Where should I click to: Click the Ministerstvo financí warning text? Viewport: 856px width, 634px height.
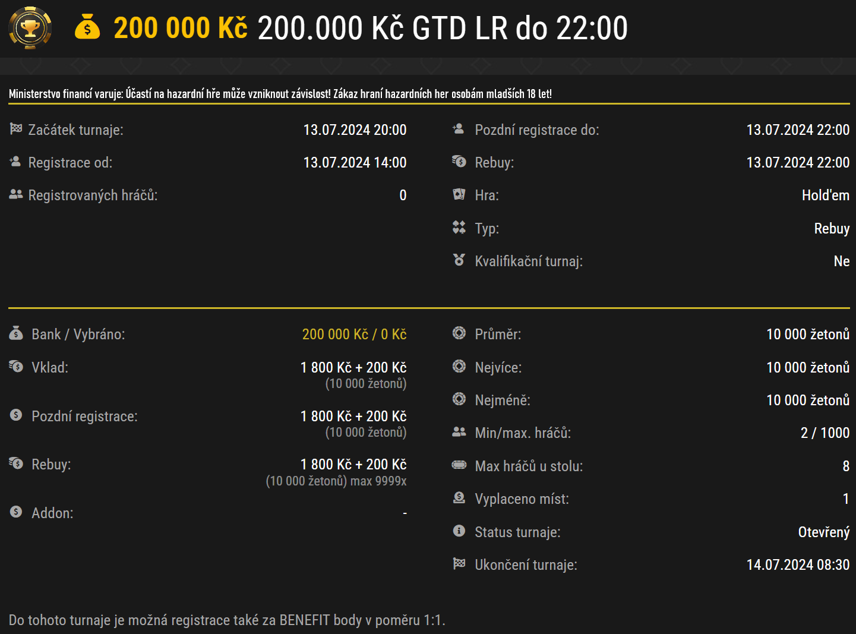(x=280, y=94)
